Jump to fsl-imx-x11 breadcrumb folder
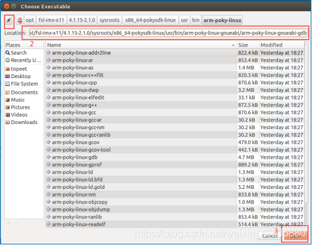This screenshot has width=312, height=245. [x=51, y=20]
